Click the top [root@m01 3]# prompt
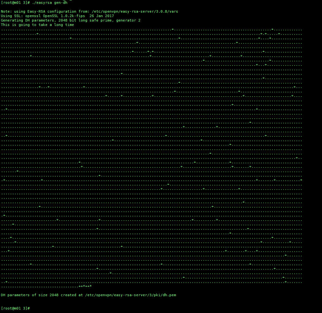The width and height of the screenshot is (322, 313). (16, 3)
